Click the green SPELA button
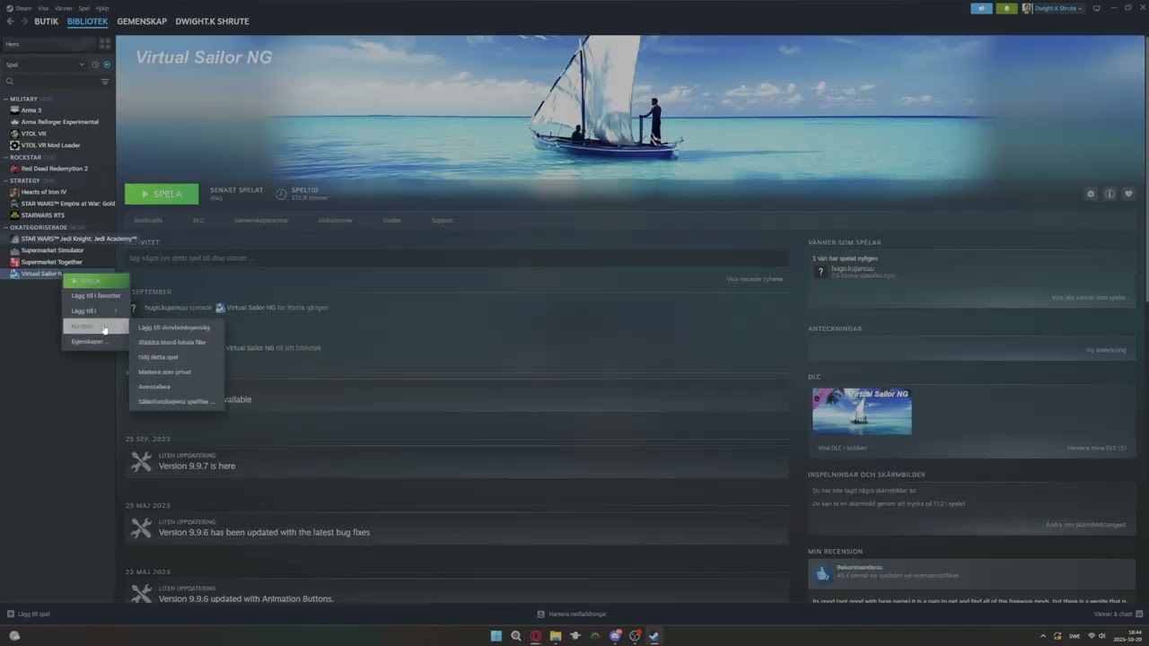Viewport: 1149px width, 646px height. click(162, 194)
